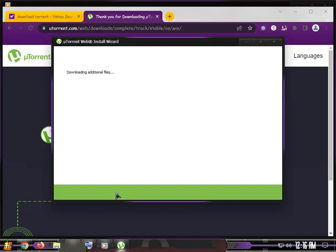Screen dimensions: 336x252
Task: Close the Chrome browser window
Action: (326, 11)
